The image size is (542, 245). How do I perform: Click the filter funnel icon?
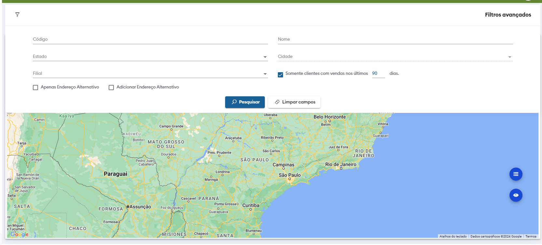click(x=17, y=15)
